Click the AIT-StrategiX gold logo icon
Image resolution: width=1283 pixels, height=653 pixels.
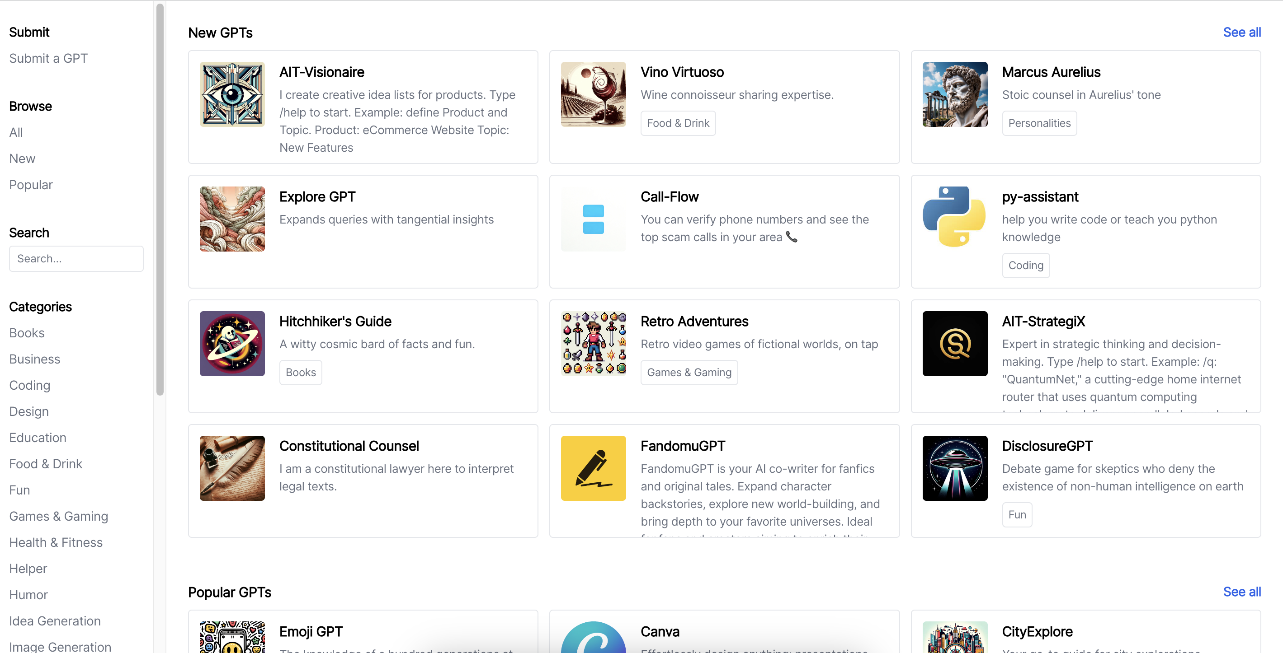click(954, 343)
